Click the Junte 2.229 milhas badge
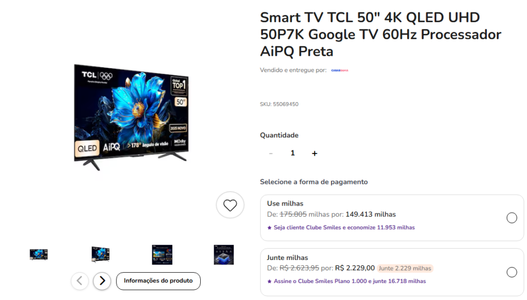Screen dimensions: 527x300 point(405,268)
